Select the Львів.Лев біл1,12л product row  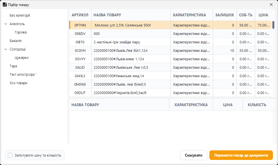pyautogui.click(x=170, y=51)
